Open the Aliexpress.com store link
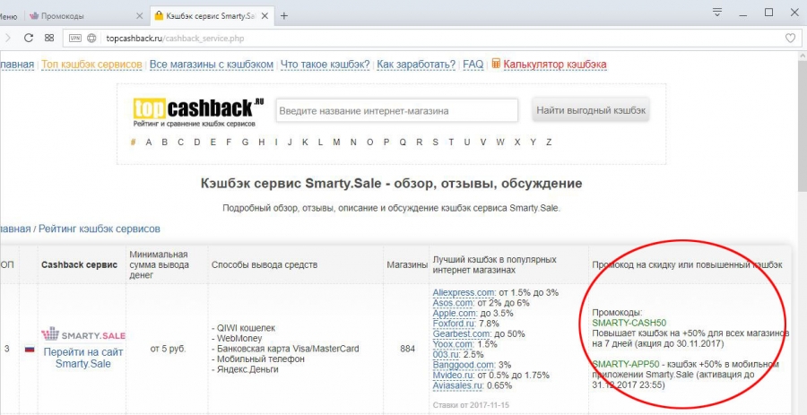Screen dimensions: 807x415 coord(464,292)
